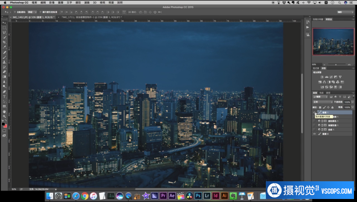Add an Invert adjustment layer
Screen dimensions: 357x202
(x=322, y=87)
